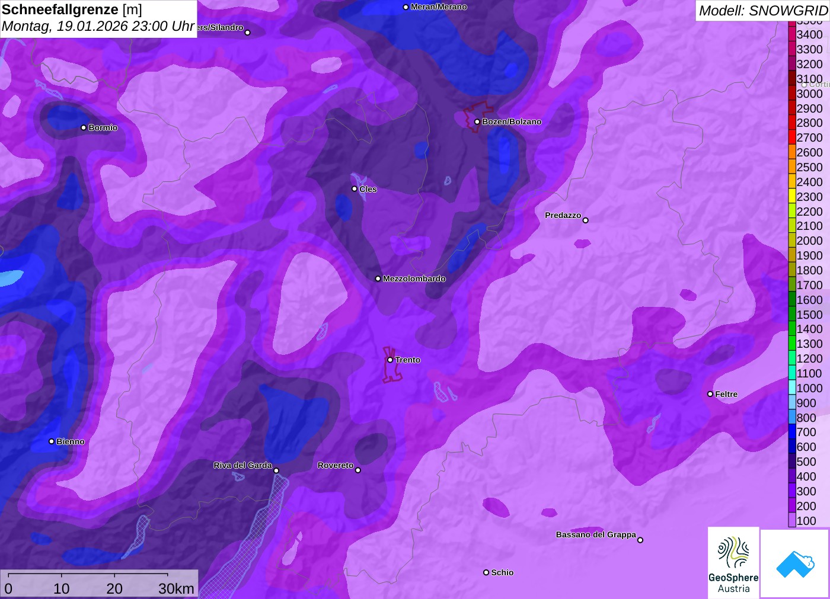Select the Bormio city marker
830x599 pixels.
pos(84,127)
